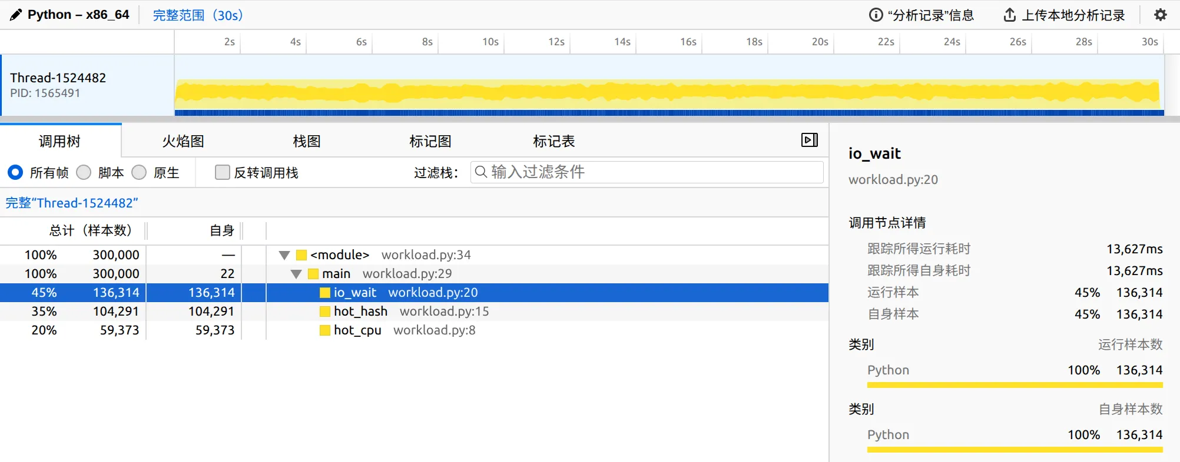
Task: Click the pencil edit icon beside Python – x86_64
Action: click(x=16, y=15)
